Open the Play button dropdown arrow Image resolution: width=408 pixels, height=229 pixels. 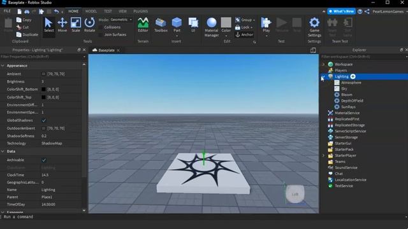tap(266, 36)
